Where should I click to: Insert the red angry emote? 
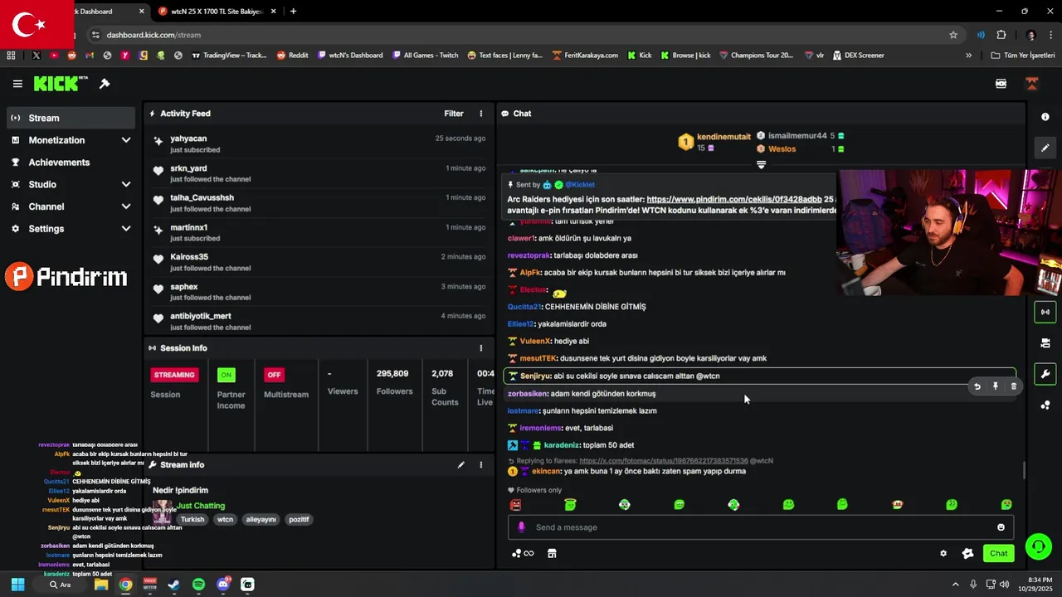coord(516,505)
